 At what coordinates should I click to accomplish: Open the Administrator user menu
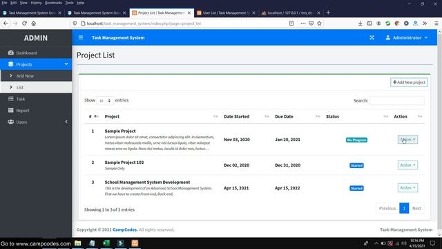[407, 37]
